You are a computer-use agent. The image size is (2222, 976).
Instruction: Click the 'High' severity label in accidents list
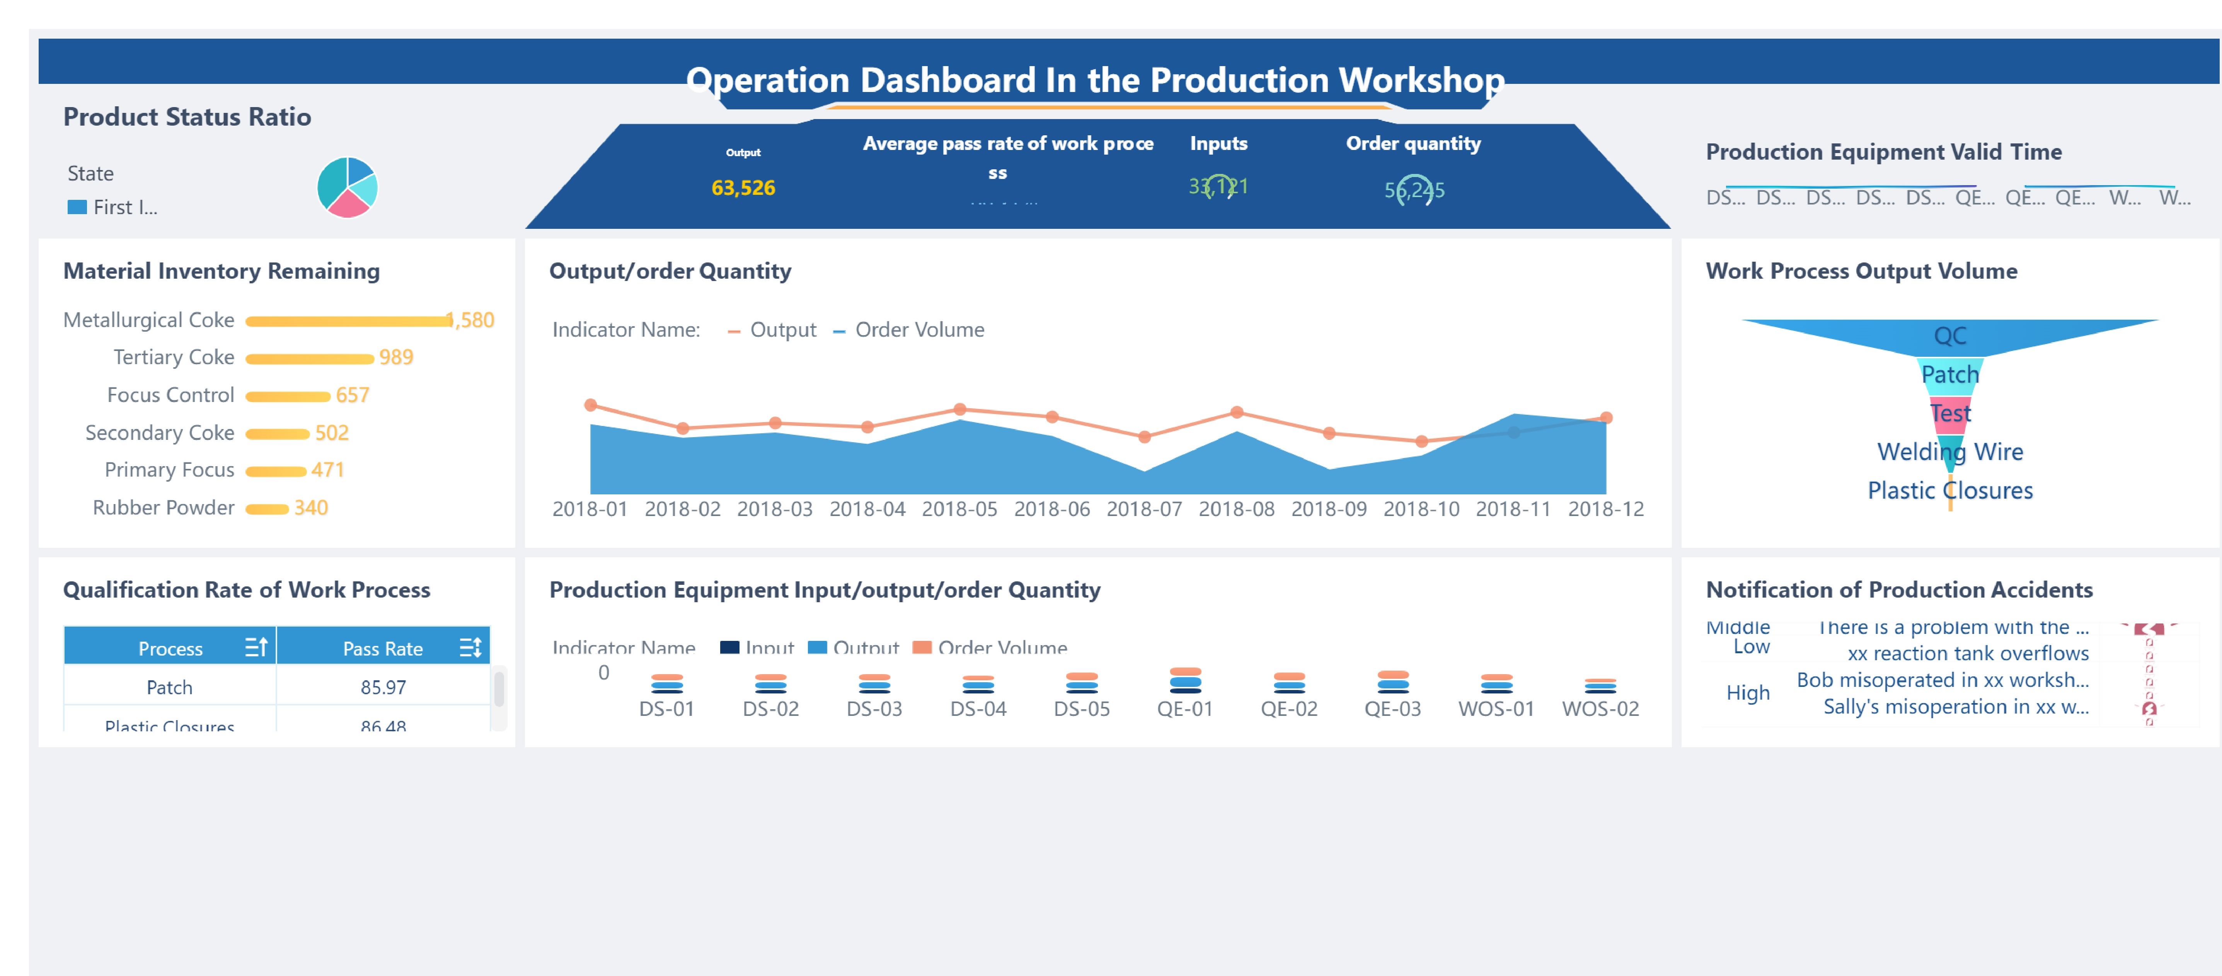[1748, 692]
